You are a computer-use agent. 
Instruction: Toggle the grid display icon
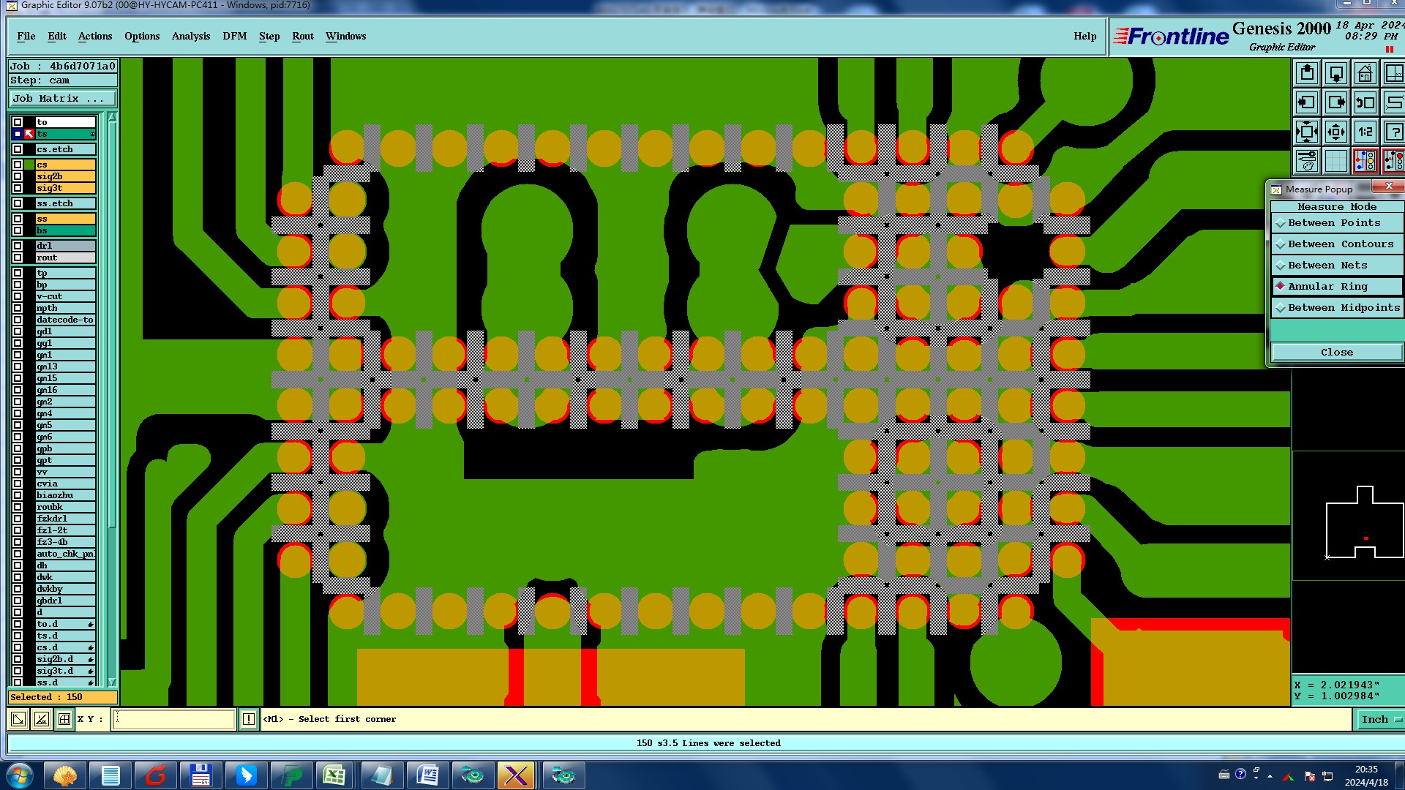[x=1336, y=161]
